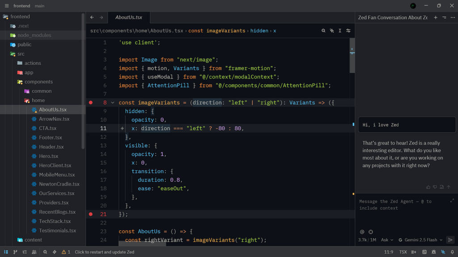This screenshot has width=458, height=257.
Task: Click the editor vertical scrollbar thumb
Action: (x=352, y=55)
